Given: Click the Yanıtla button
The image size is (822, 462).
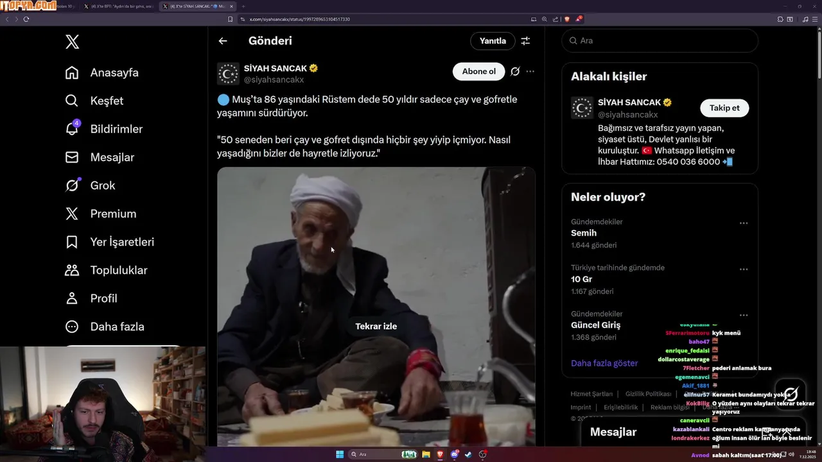Looking at the screenshot, I should click(493, 41).
